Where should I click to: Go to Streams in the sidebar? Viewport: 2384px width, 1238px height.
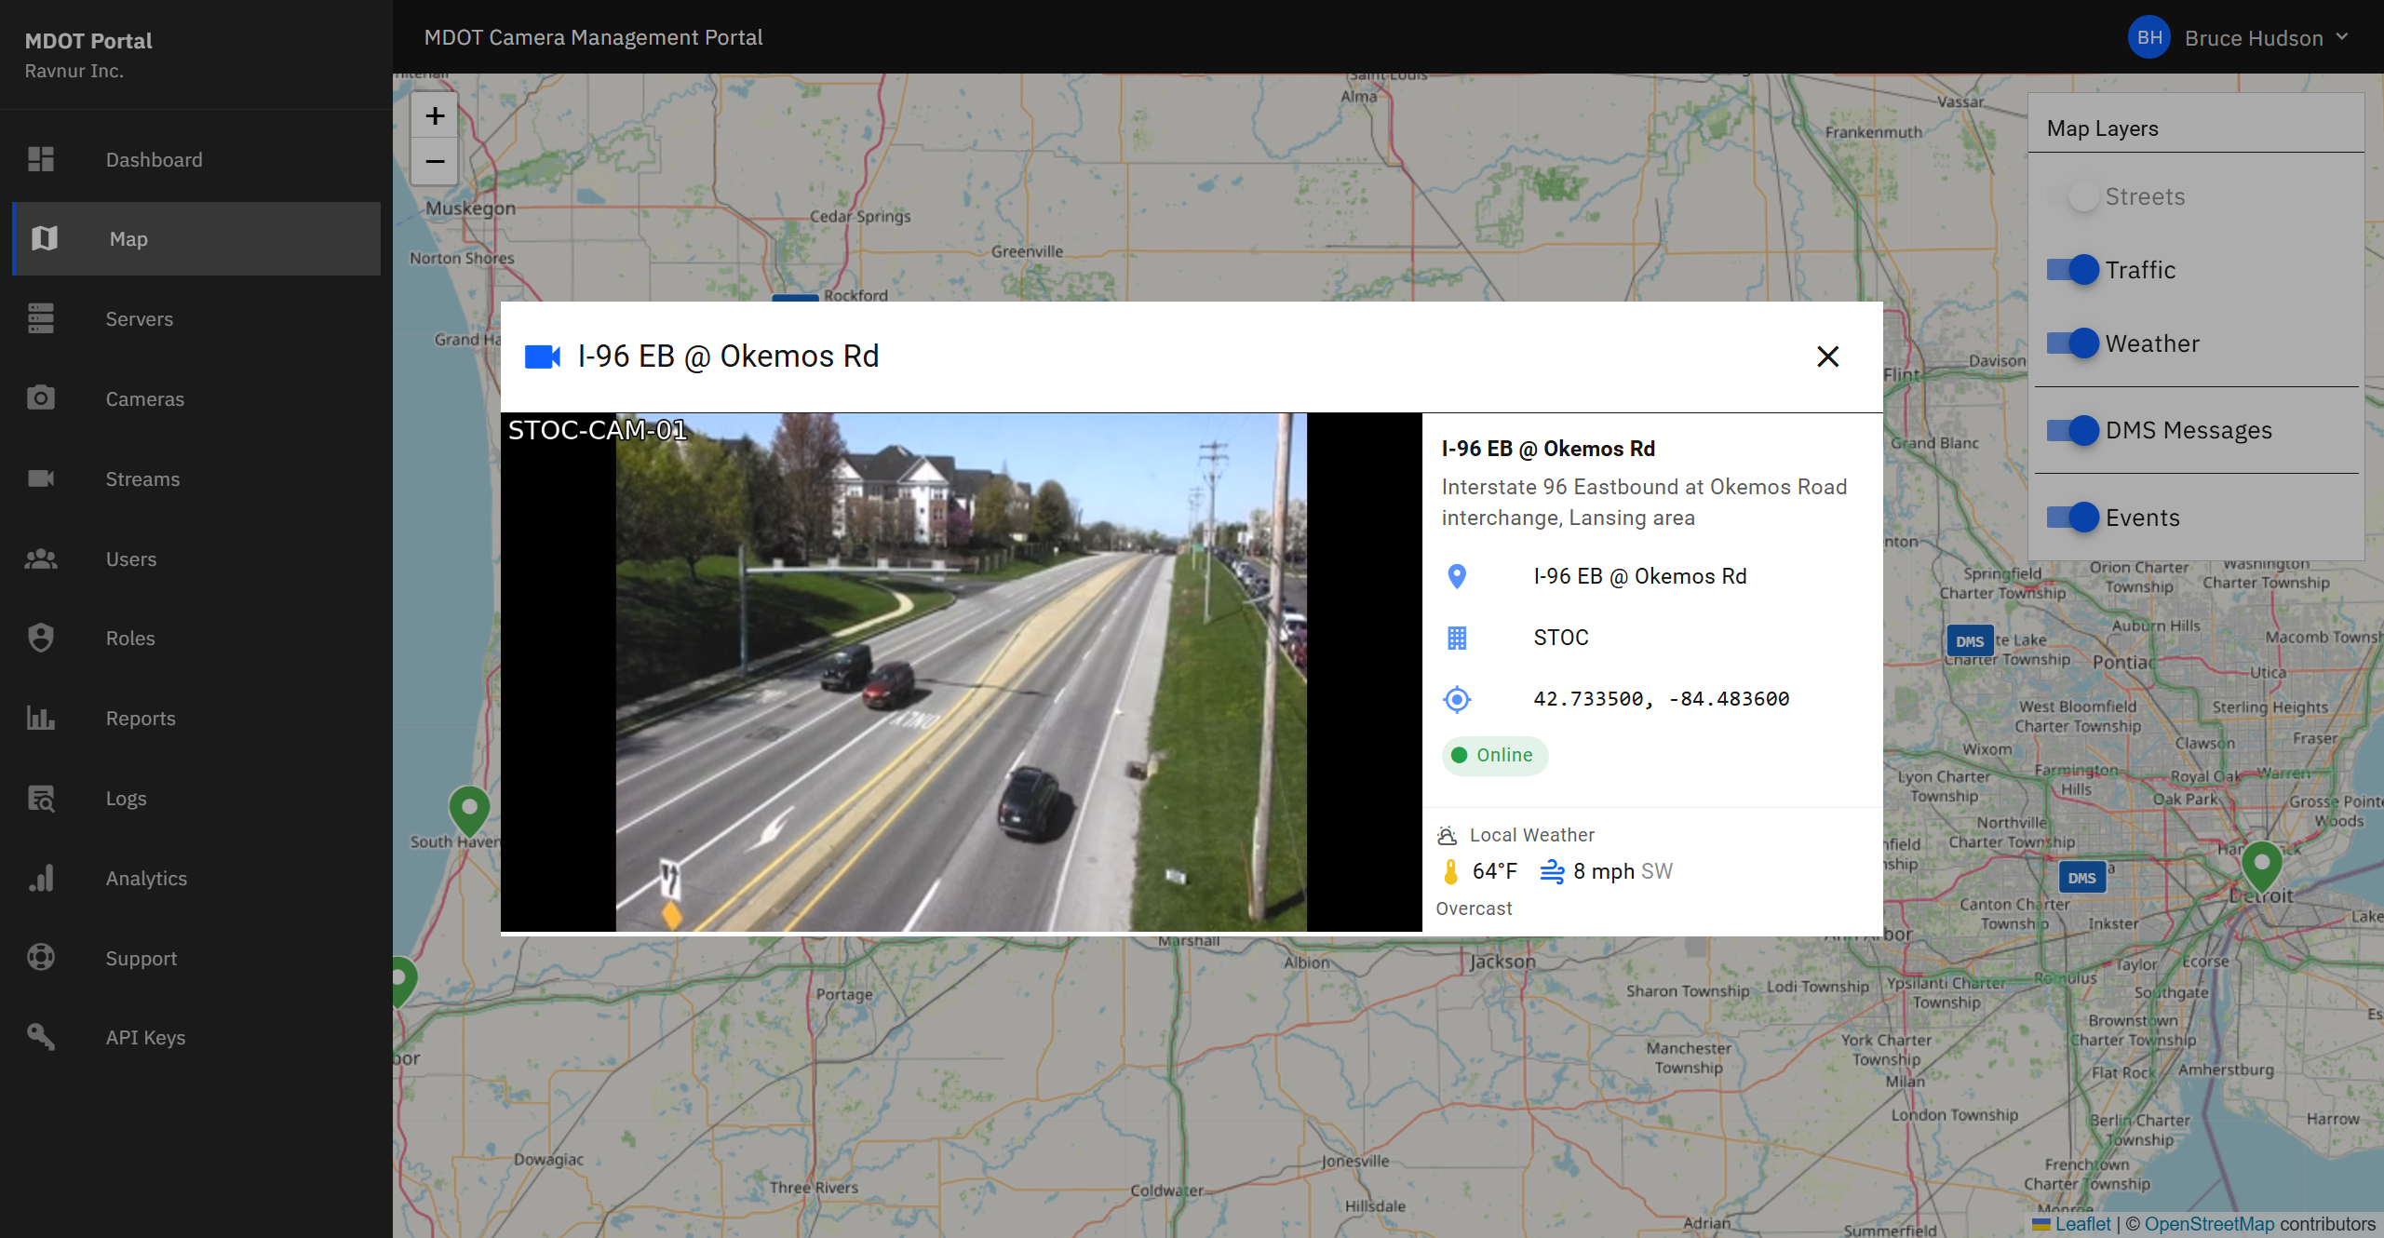(141, 478)
